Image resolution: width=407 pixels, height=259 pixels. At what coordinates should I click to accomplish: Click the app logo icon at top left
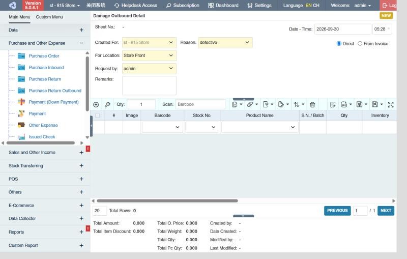pos(12,5)
